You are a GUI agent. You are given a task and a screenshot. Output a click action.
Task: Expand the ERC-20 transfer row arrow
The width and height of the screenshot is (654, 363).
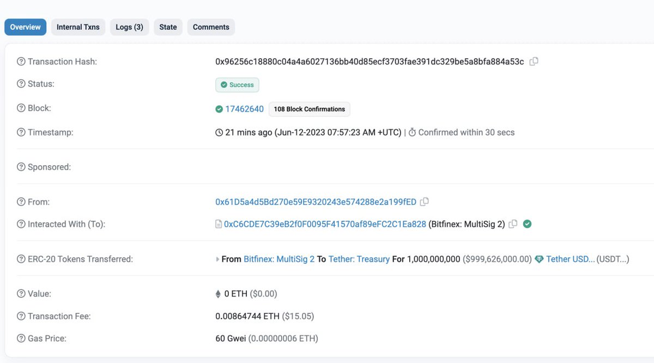(218, 259)
